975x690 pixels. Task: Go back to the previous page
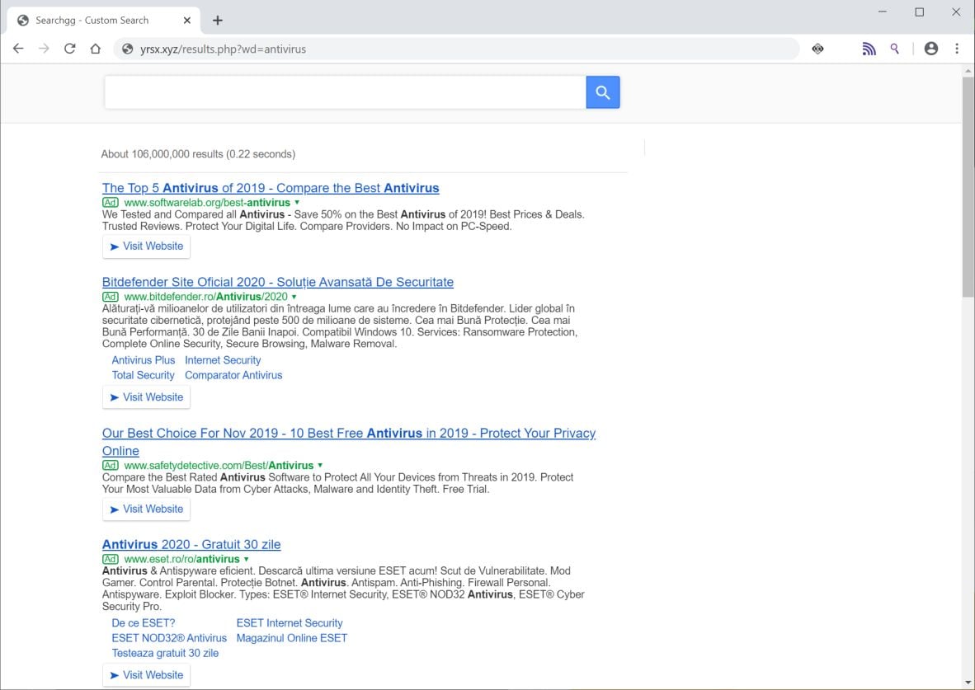click(x=19, y=49)
